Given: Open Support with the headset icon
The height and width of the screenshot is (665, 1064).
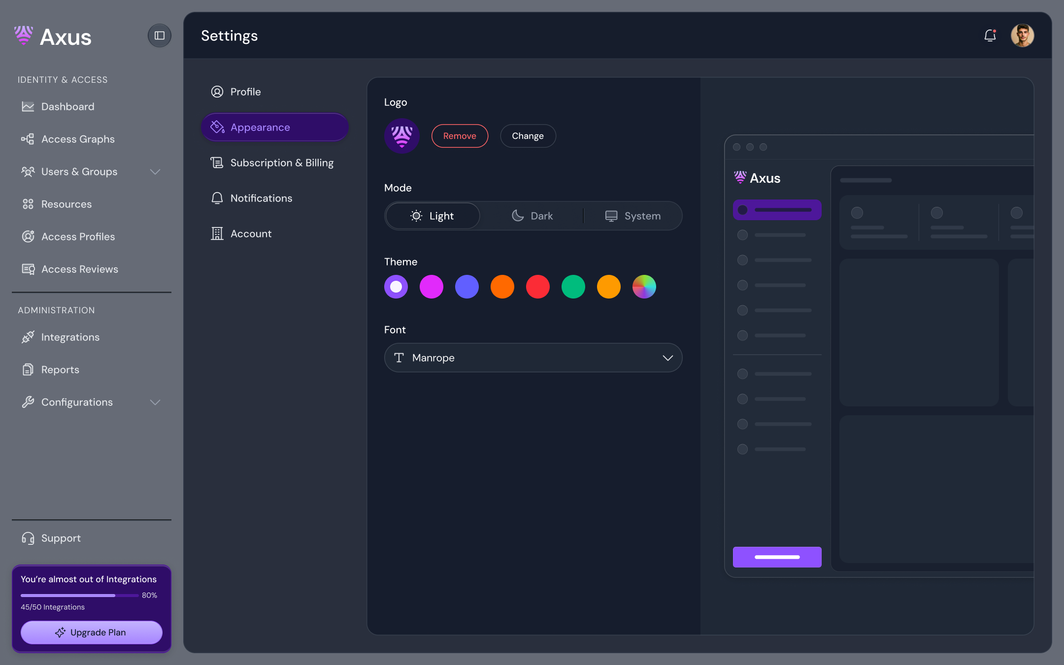Looking at the screenshot, I should tap(28, 538).
